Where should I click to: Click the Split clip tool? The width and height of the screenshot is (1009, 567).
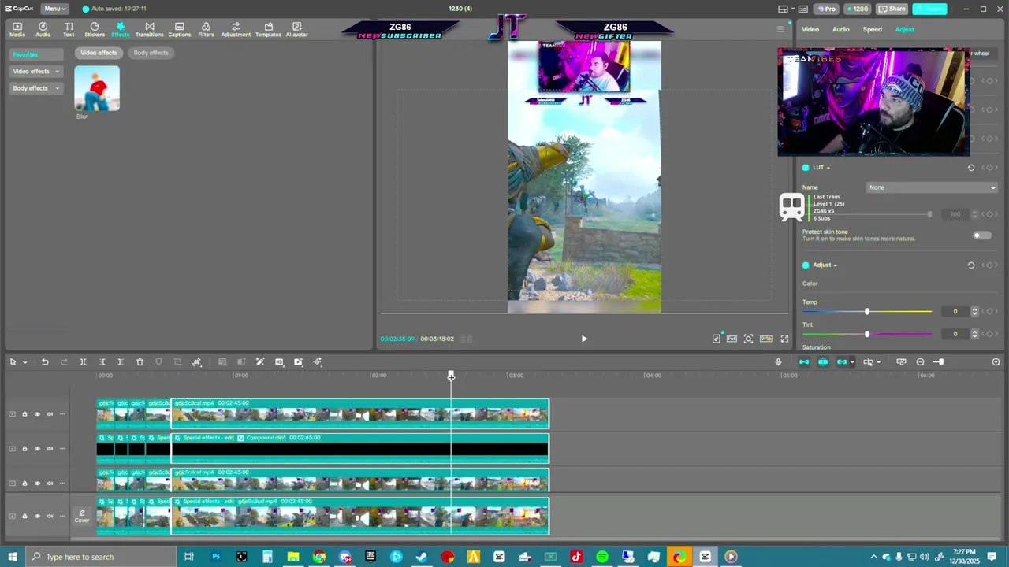(83, 362)
